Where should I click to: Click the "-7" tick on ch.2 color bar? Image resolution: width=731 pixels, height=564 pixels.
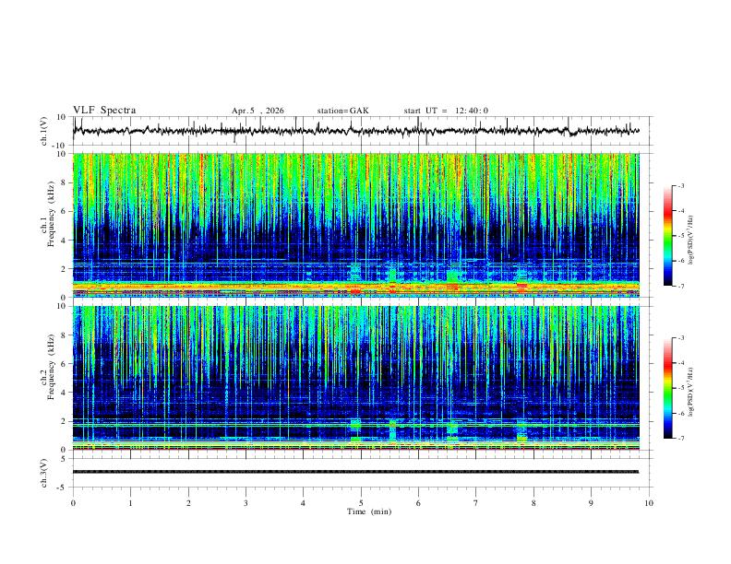[680, 439]
